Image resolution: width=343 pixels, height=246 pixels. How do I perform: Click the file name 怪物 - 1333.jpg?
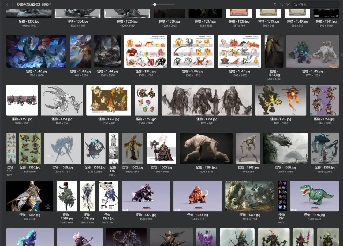[x=29, y=21]
